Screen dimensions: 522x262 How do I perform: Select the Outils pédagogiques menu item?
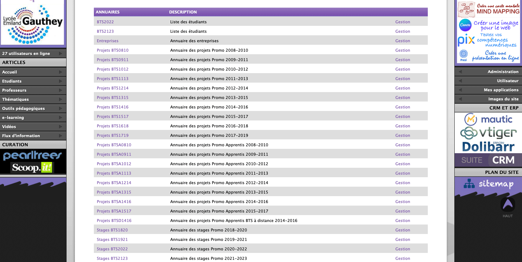24,108
